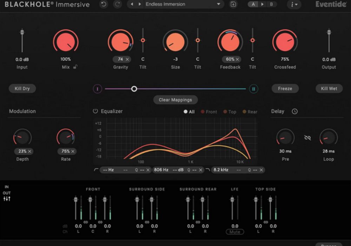Click the Feedback knob
This screenshot has width=351, height=246.
coord(230,42)
